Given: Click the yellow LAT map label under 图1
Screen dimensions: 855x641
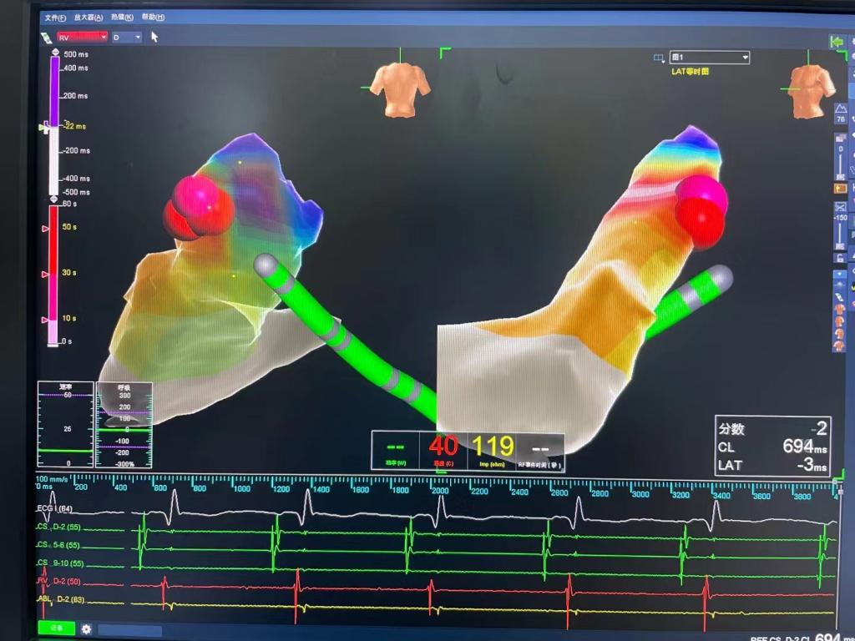Looking at the screenshot, I should pyautogui.click(x=690, y=72).
